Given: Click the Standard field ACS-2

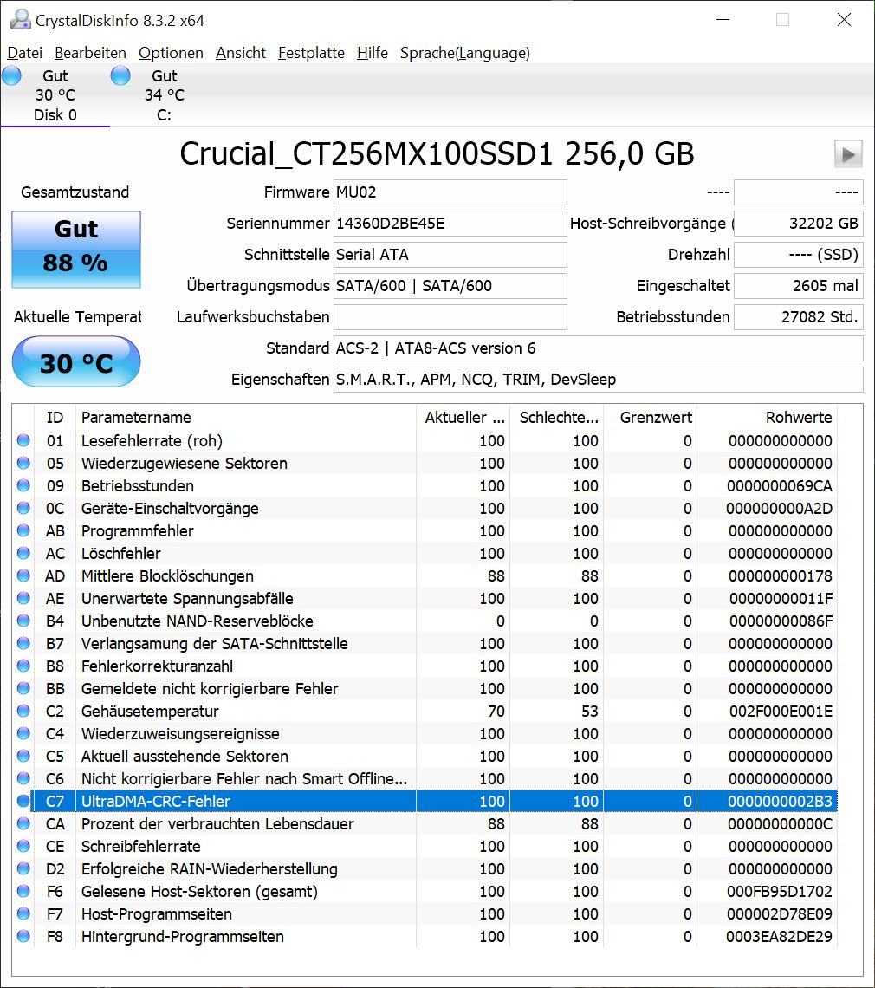Looking at the screenshot, I should 598,348.
